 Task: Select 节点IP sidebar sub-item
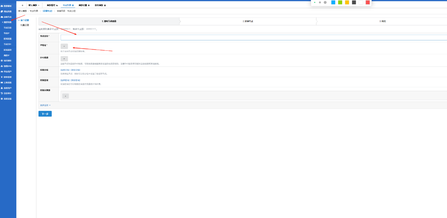pos(6,33)
